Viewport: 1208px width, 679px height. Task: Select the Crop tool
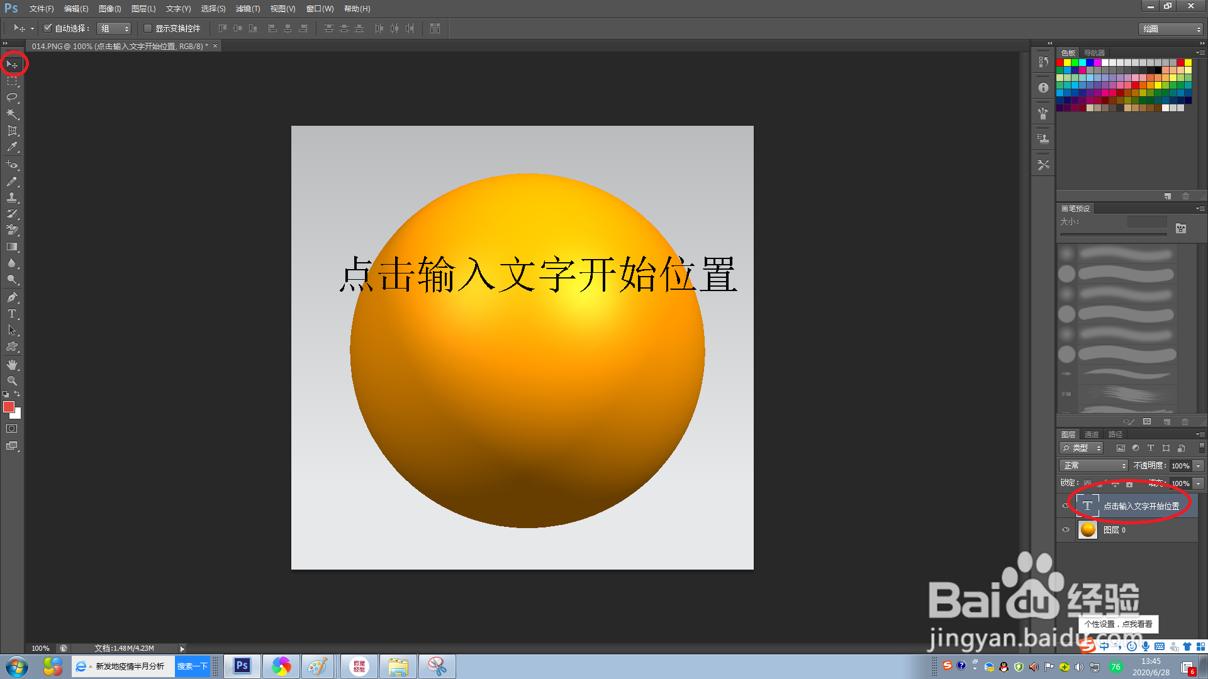(x=12, y=131)
